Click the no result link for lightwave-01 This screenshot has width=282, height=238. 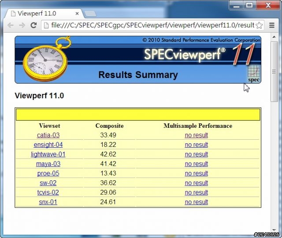click(197, 154)
